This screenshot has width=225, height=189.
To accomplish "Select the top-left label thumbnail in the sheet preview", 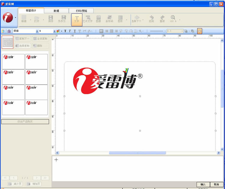I will click(13, 61).
